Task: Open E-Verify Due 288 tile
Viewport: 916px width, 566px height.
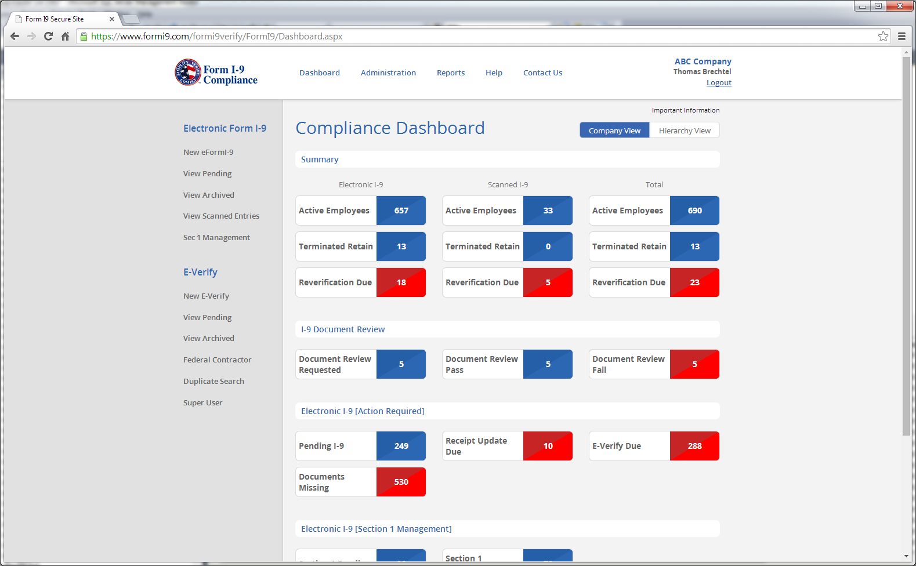Action: (x=654, y=446)
